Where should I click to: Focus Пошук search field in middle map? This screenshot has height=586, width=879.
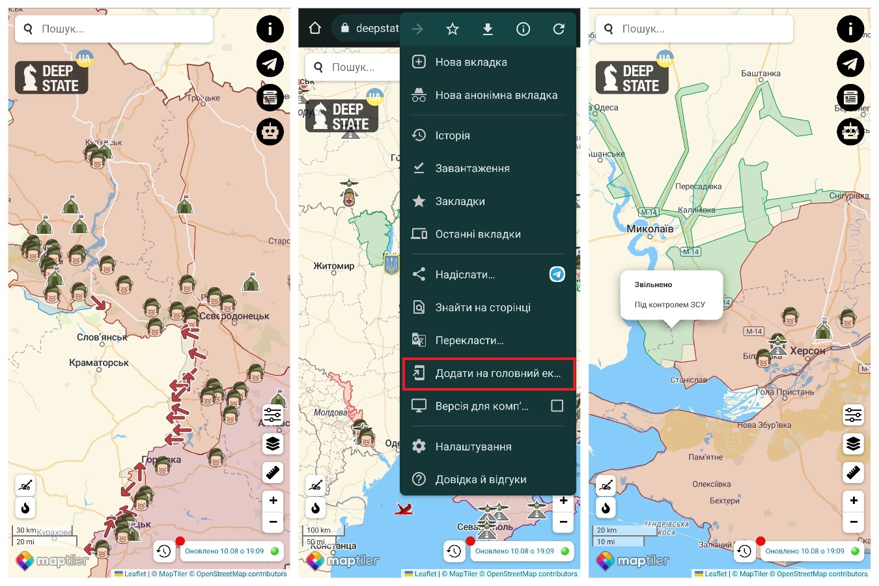[352, 67]
